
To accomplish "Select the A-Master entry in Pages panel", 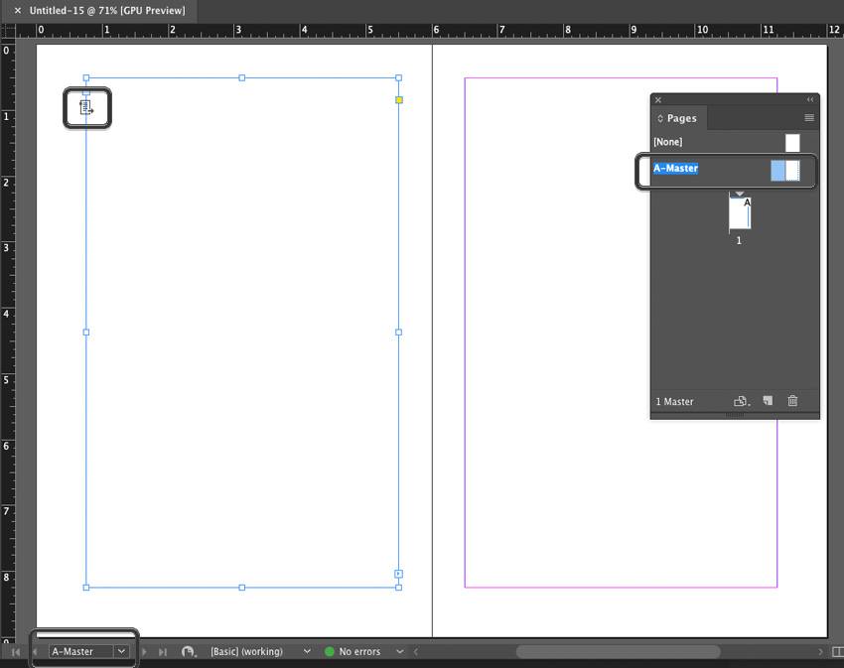I will (676, 168).
